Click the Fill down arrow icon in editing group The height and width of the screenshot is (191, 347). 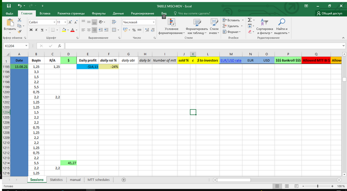pyautogui.click(x=250, y=26)
